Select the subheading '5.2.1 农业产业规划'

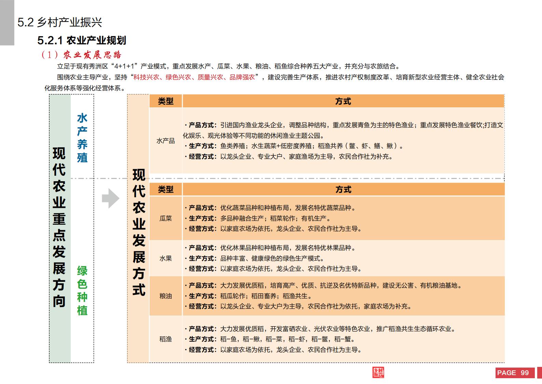[x=82, y=40]
